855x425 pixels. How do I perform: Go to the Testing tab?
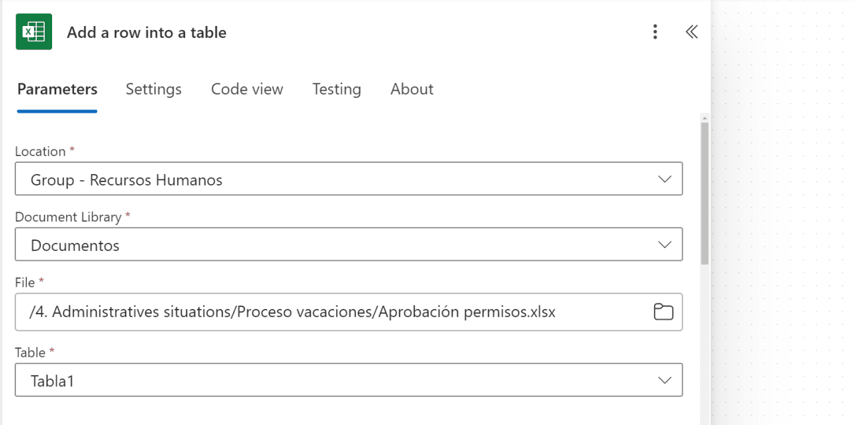pos(337,89)
